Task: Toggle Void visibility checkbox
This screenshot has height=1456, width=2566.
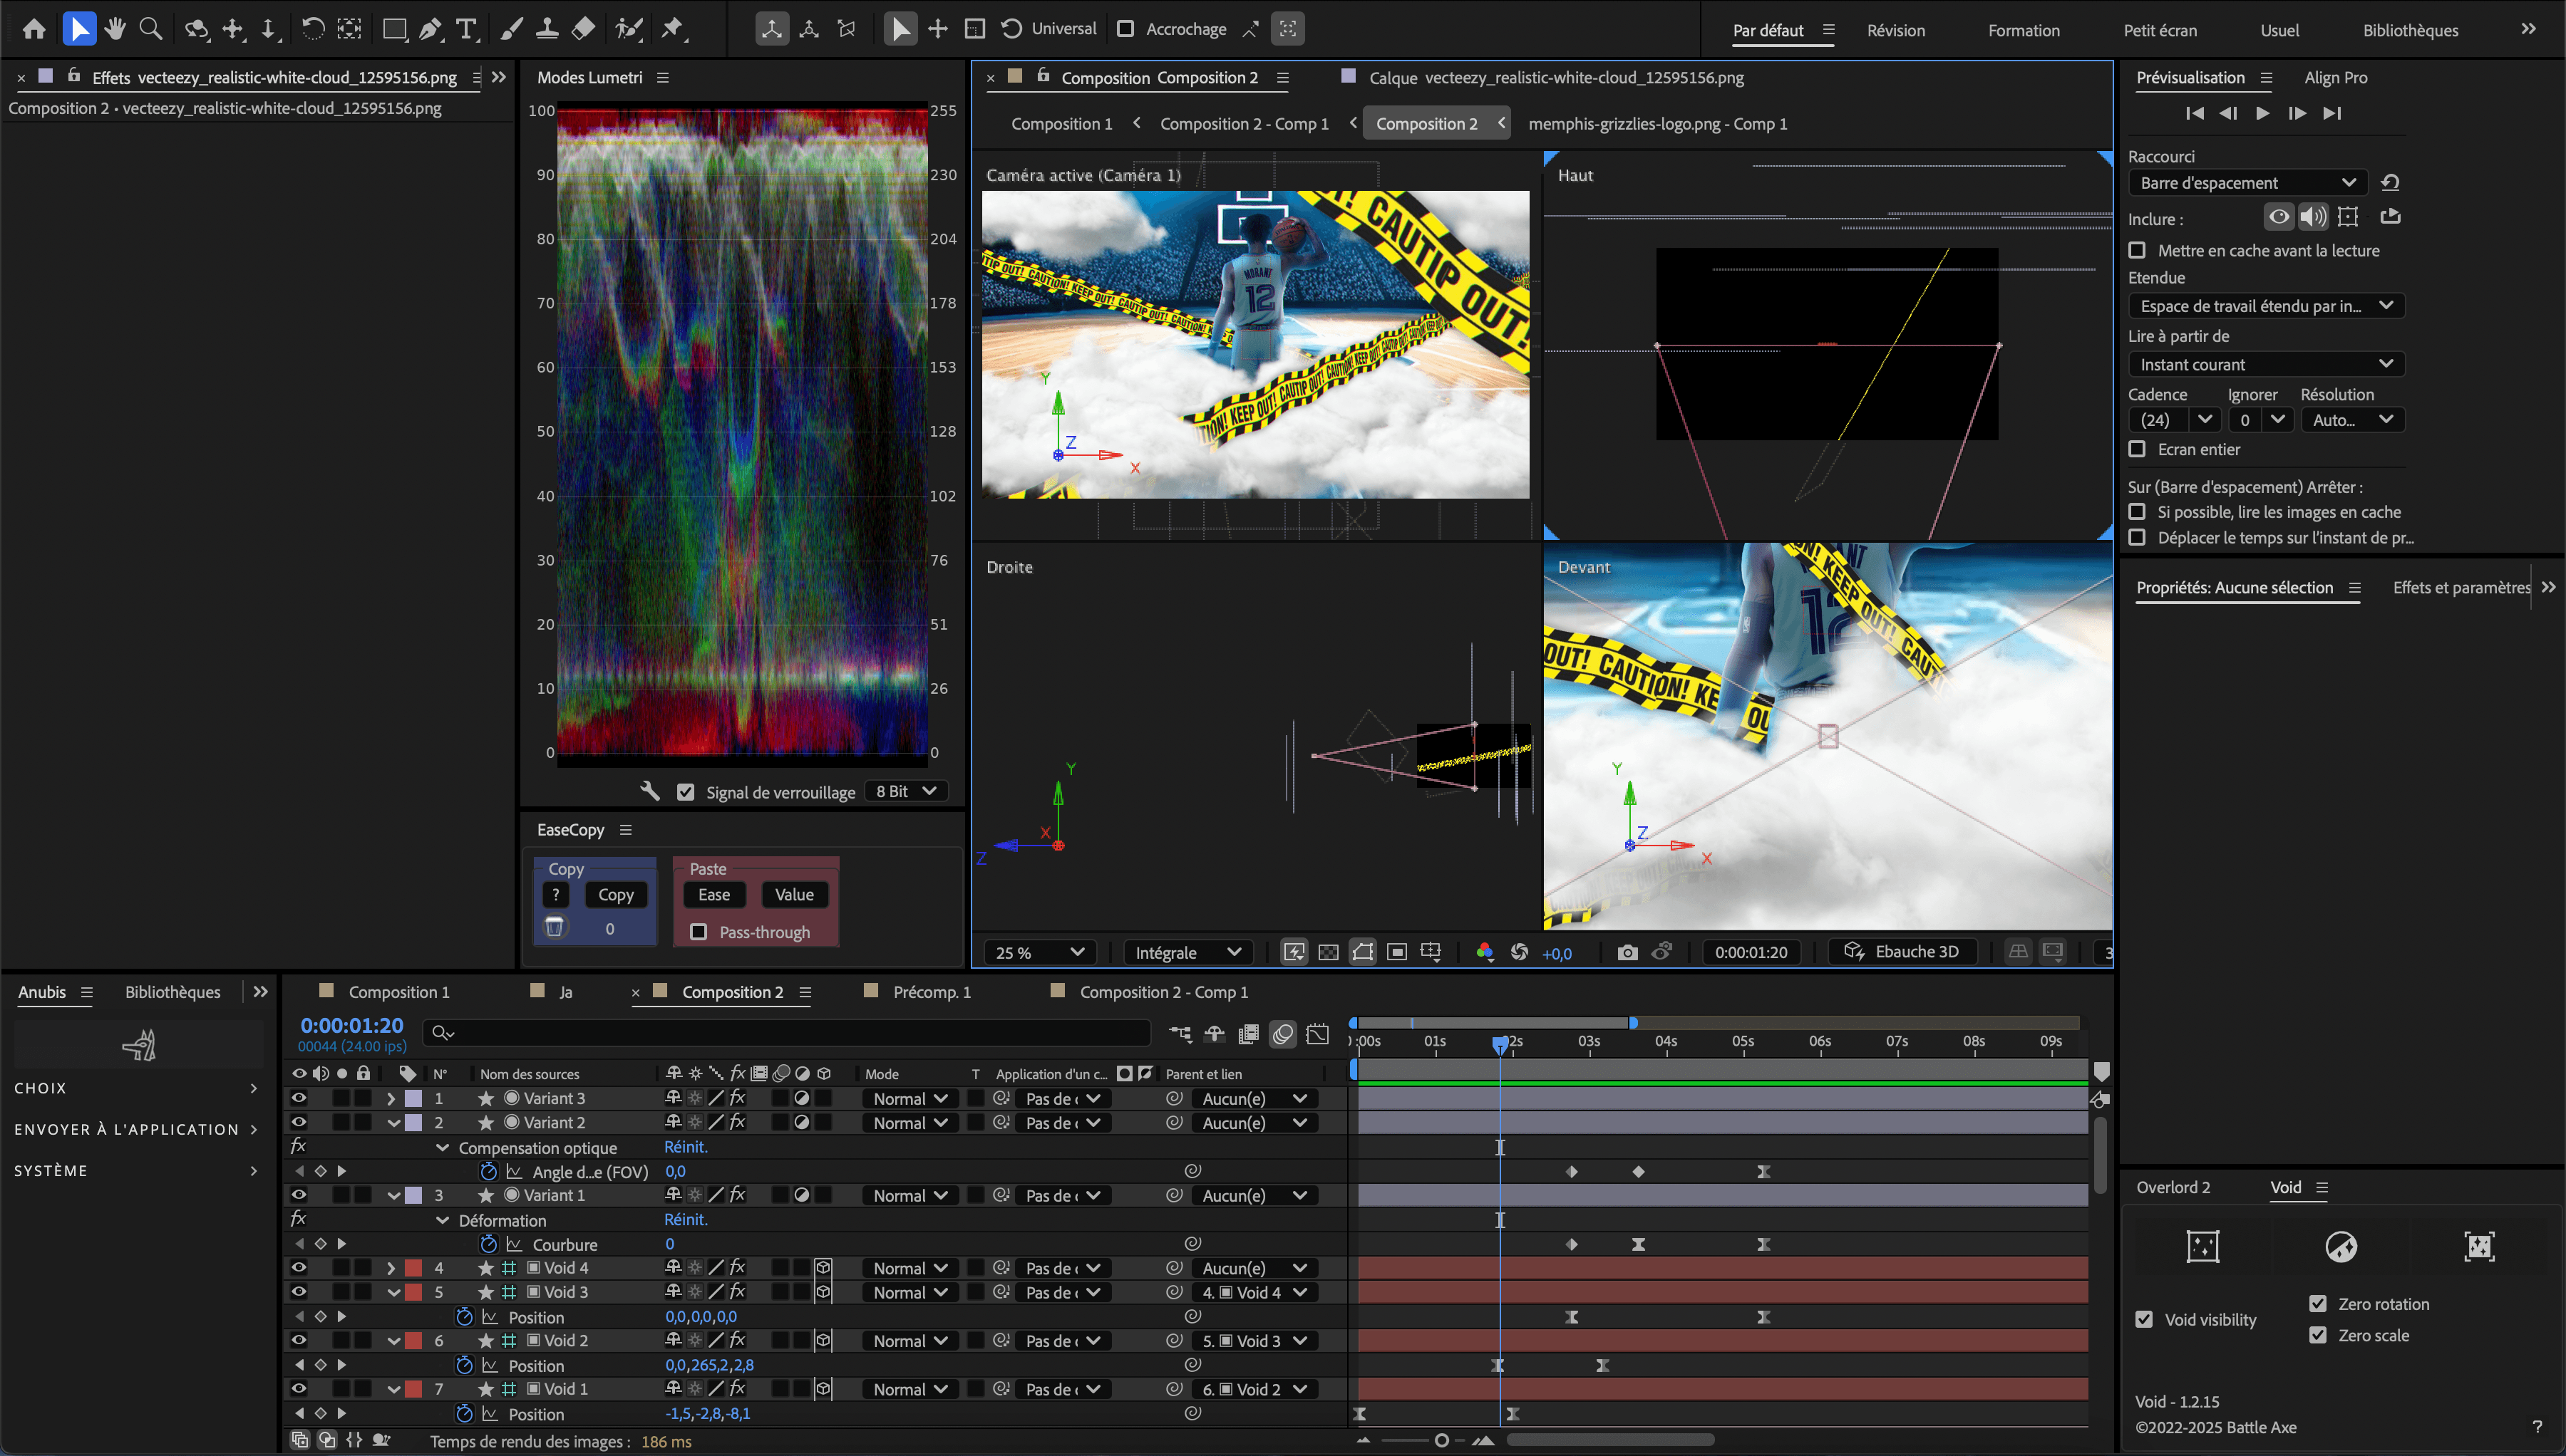Action: [2144, 1319]
